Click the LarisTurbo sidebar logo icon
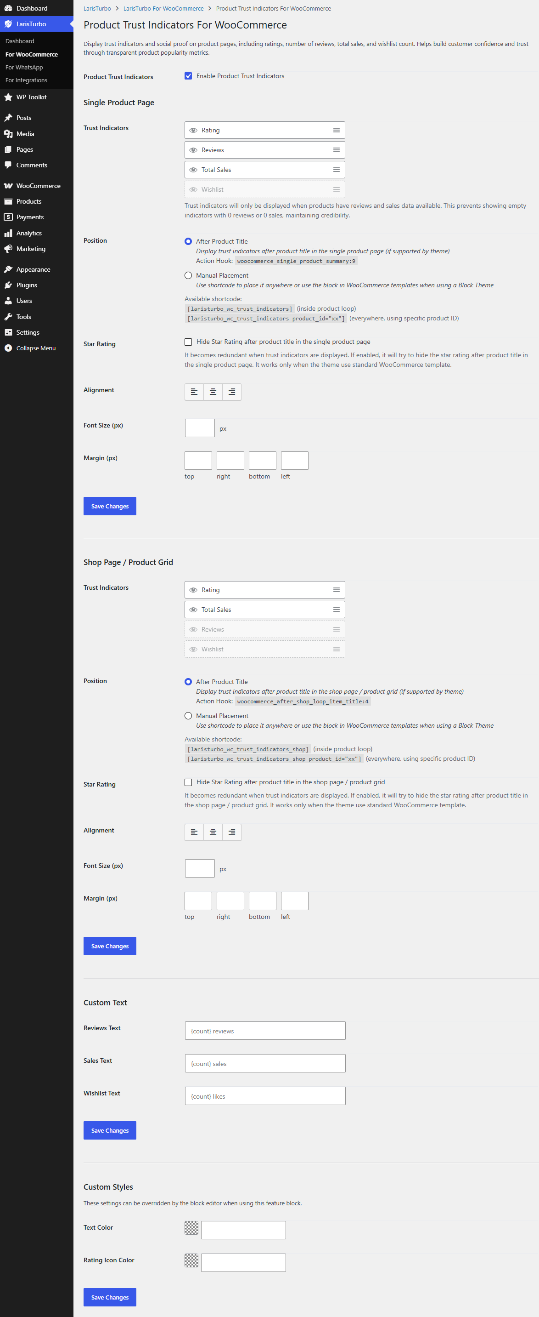Image resolution: width=539 pixels, height=1317 pixels. pos(8,24)
